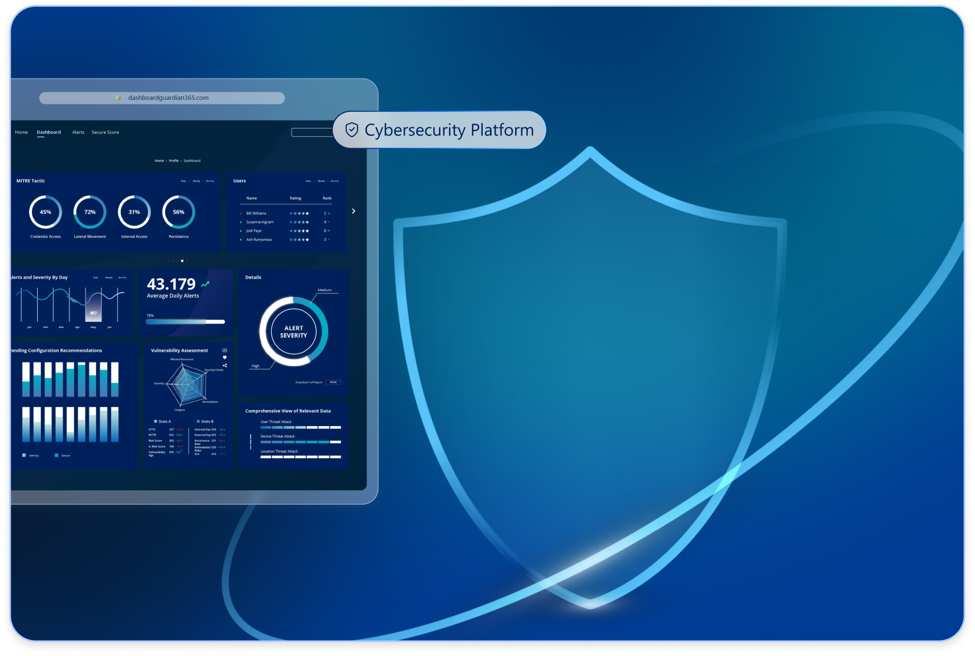Click the Location Threat Attack segmented bar
The image size is (975, 656).
(301, 456)
